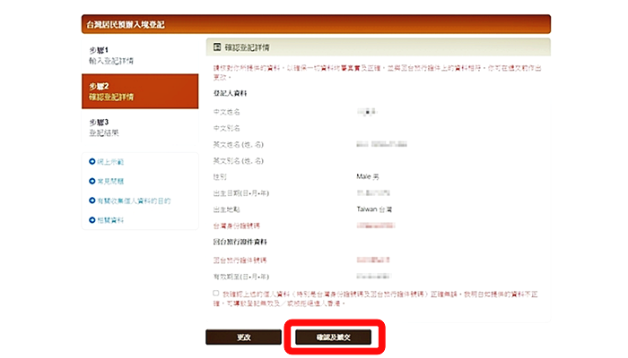Click the bullet icon beside 常見問題

(92, 181)
